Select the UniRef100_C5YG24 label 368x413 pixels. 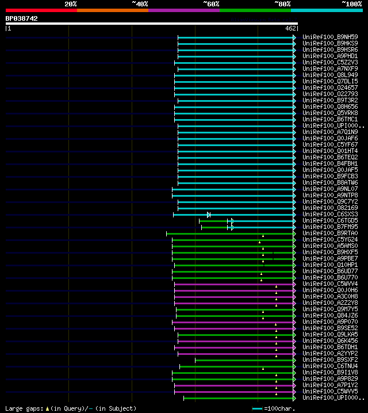click(330, 239)
